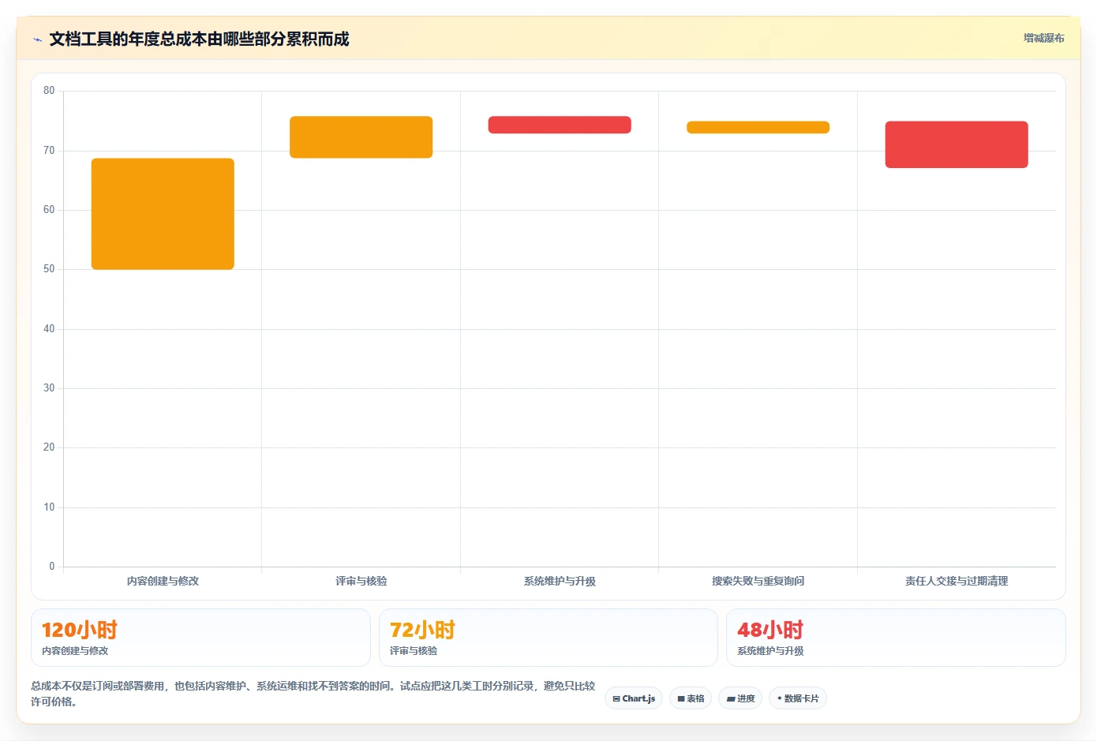Click the 48小时 data card
Viewport: 1097px width, 741px height.
[896, 638]
